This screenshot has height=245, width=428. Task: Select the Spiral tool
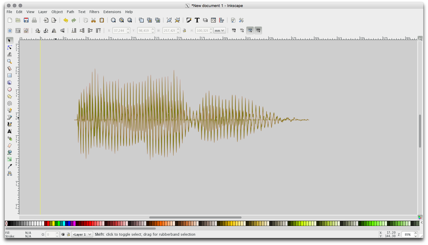pos(9,103)
